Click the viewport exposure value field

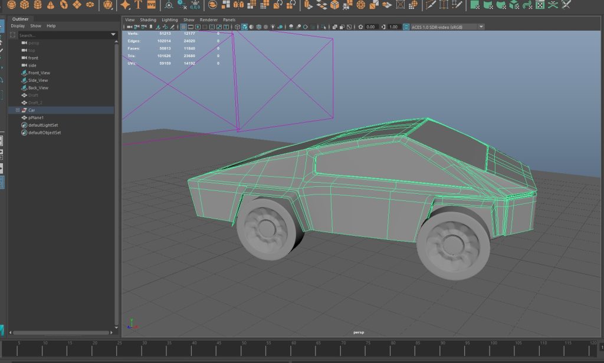pos(371,27)
